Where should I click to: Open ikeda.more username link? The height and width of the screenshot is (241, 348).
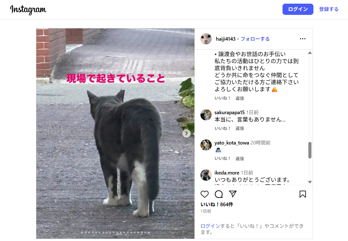[x=227, y=173]
